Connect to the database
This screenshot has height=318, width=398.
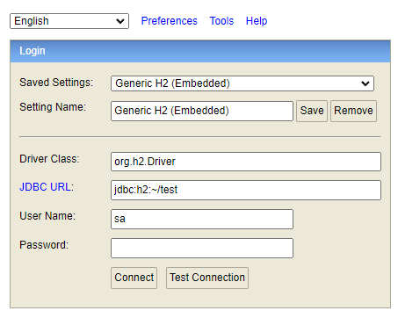pyautogui.click(x=134, y=278)
